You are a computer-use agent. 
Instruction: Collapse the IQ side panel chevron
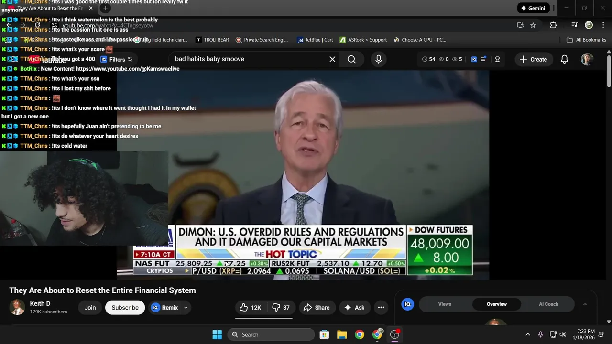coord(585,304)
